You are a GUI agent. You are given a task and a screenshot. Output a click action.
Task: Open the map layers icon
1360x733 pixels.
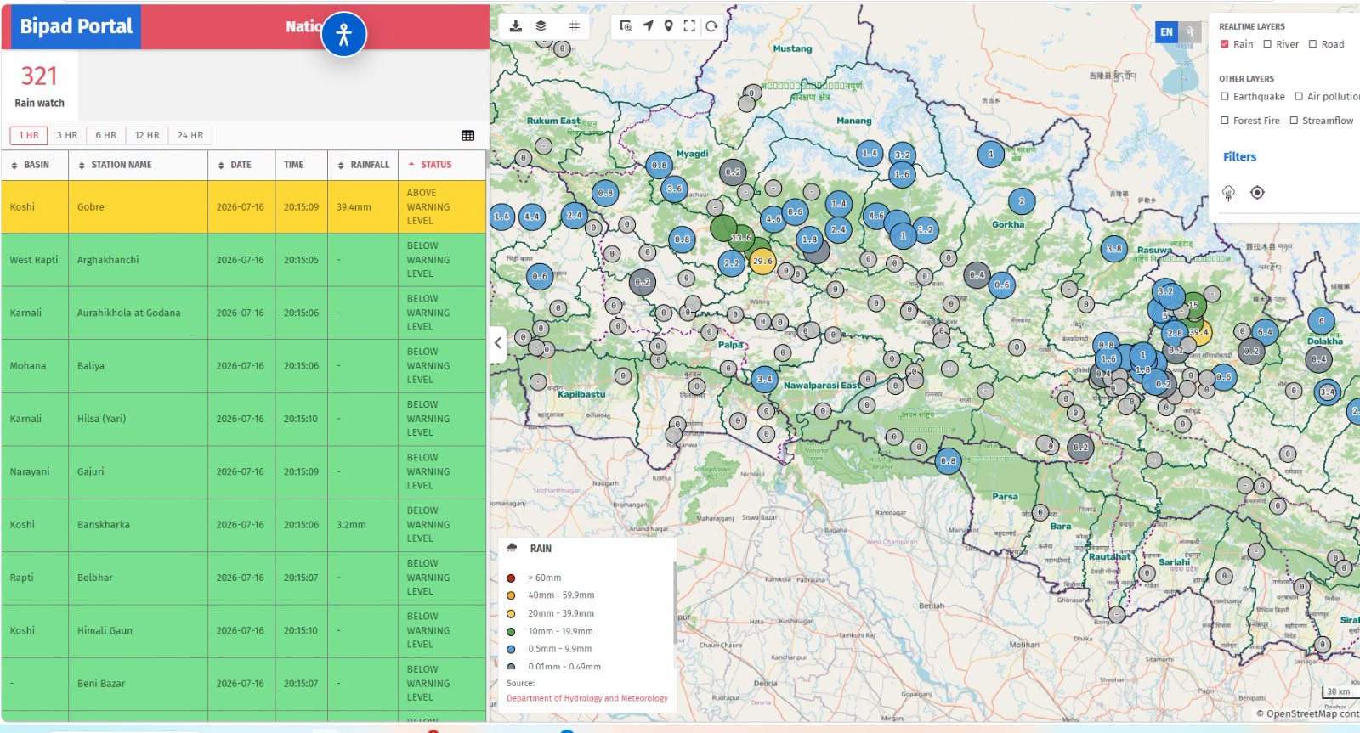click(x=541, y=26)
